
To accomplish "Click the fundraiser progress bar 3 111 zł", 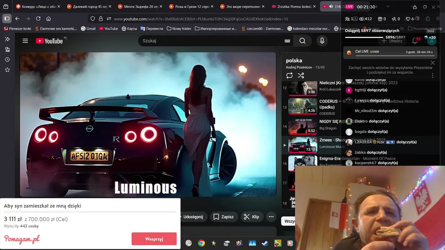I will click(x=90, y=212).
